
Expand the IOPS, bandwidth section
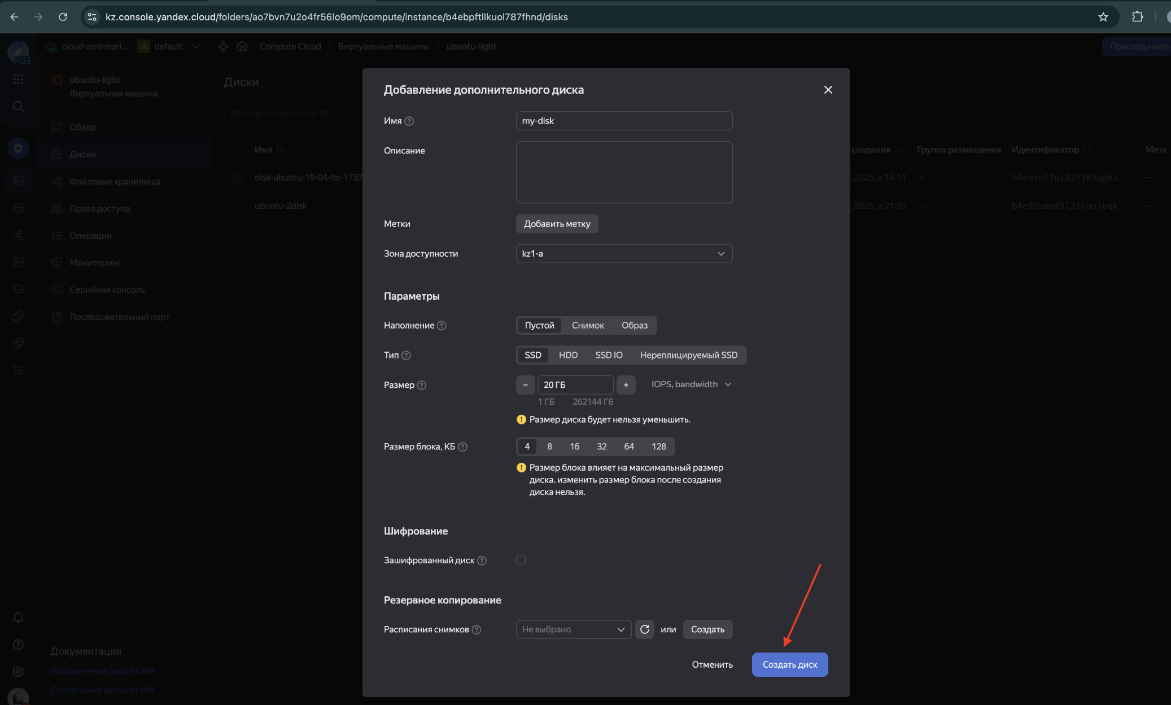pos(691,384)
